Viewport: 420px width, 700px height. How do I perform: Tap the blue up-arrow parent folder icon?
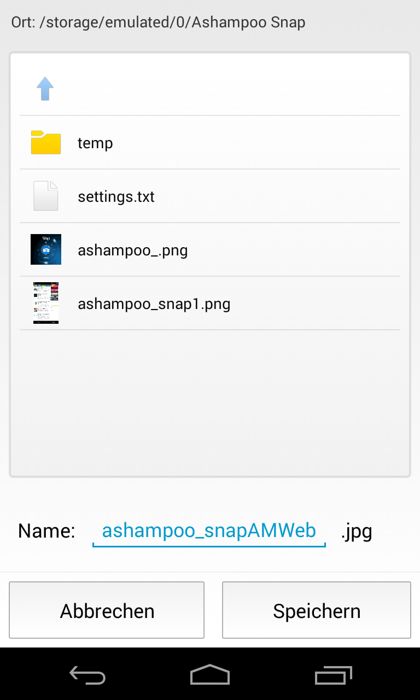[x=45, y=89]
